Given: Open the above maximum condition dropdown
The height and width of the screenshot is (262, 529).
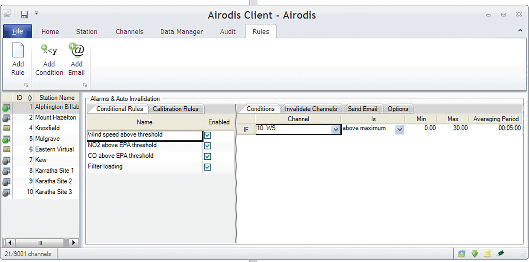Looking at the screenshot, I should pos(399,130).
